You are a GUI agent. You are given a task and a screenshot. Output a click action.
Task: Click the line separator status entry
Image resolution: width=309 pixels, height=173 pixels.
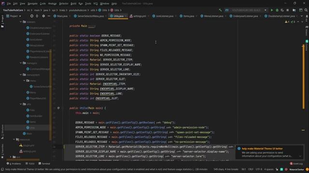[x=251, y=169]
